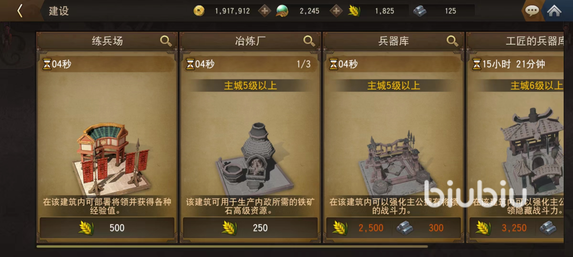Add more jade with plus button
The height and width of the screenshot is (257, 573).
(336, 11)
